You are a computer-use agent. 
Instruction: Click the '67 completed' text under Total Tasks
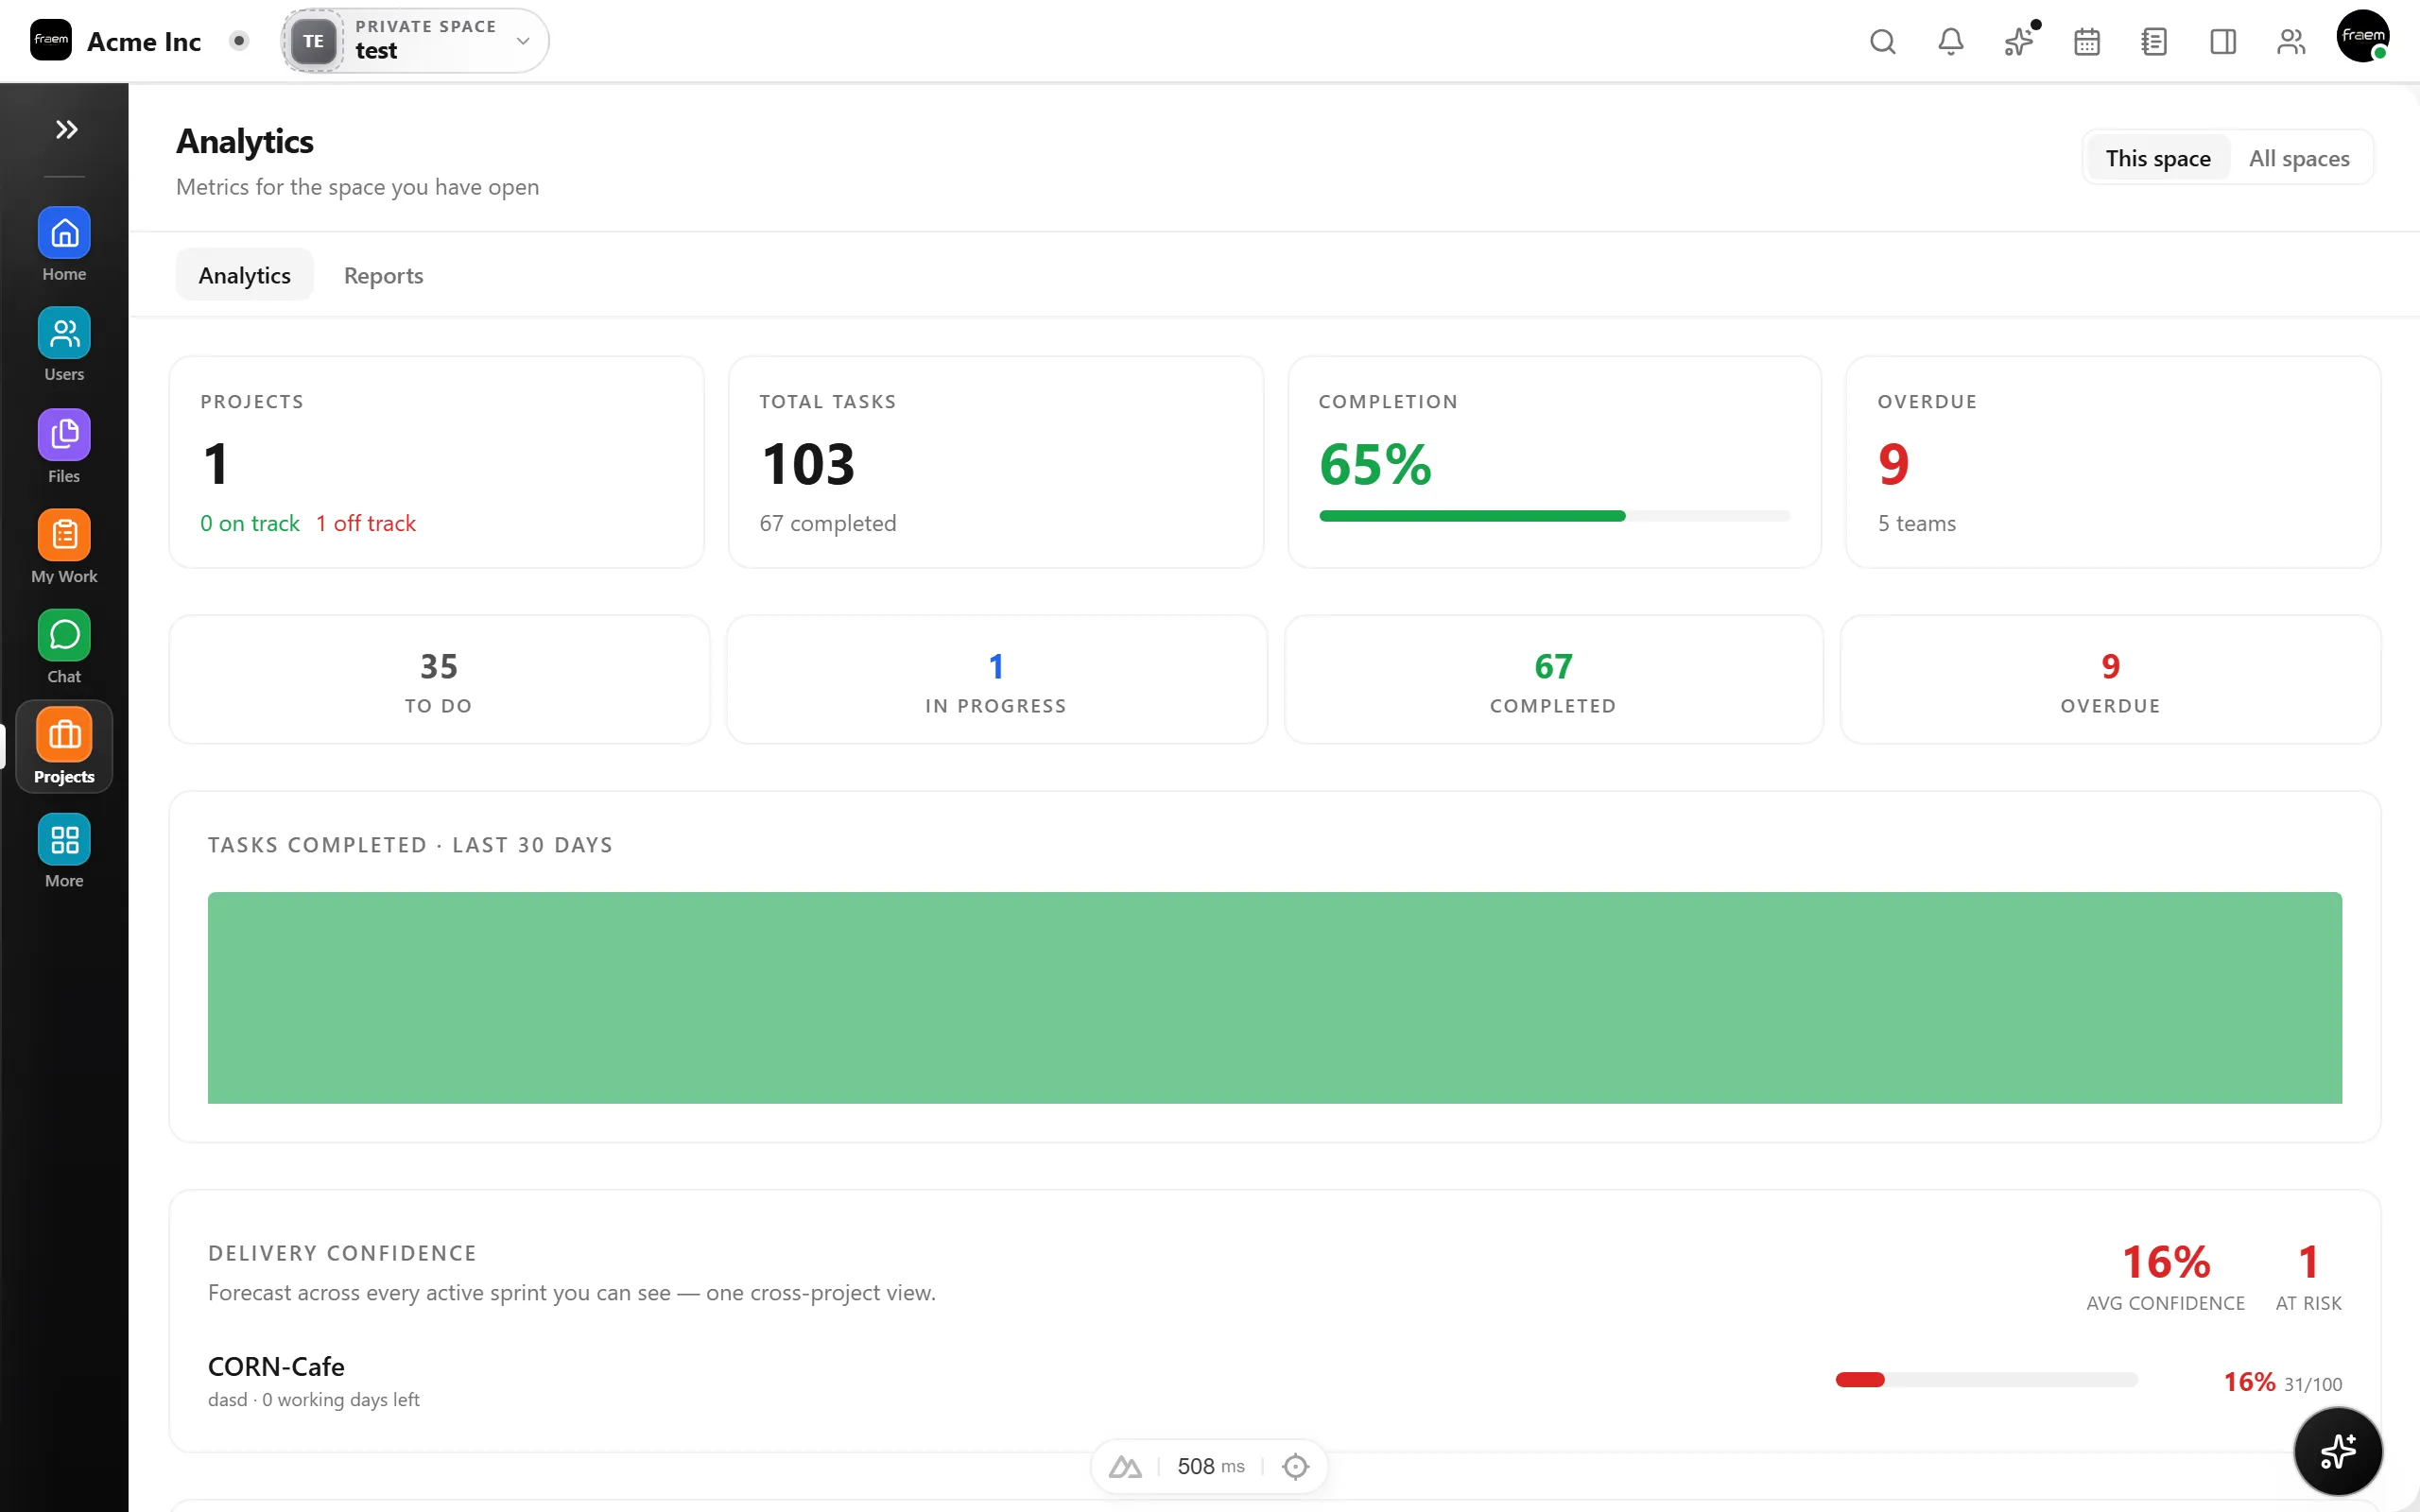click(x=827, y=523)
